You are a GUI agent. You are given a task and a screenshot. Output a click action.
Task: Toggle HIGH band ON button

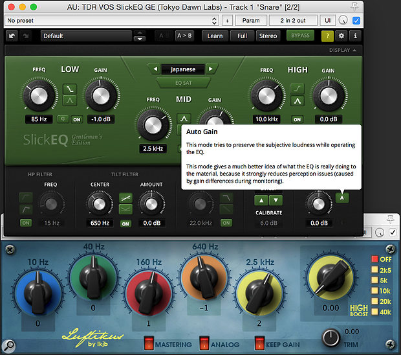pyautogui.click(x=297, y=119)
